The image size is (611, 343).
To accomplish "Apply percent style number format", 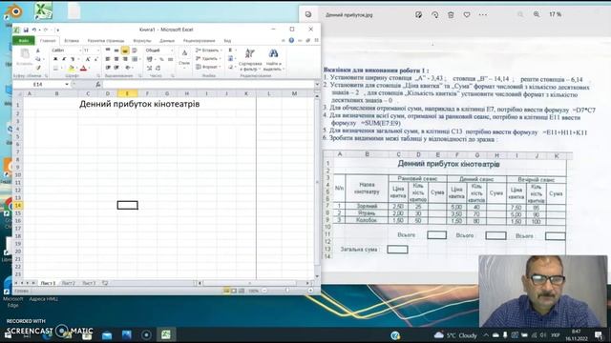I will 161,59.
